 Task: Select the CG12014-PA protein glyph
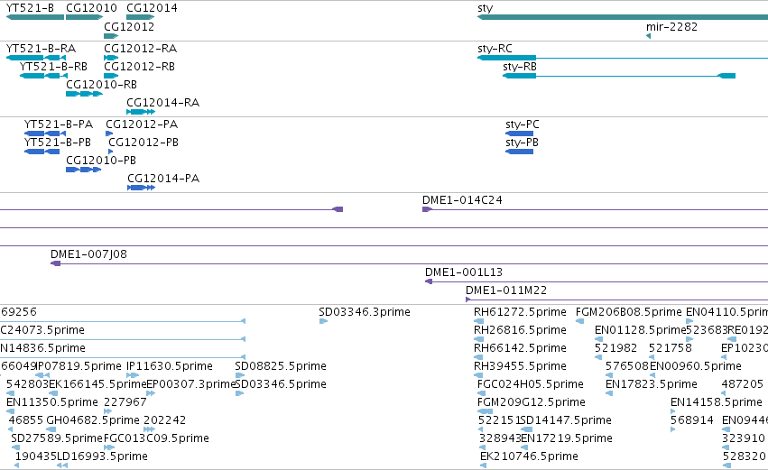(x=141, y=188)
